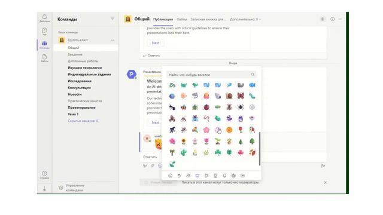Open the Исследования channel
383x215 pixels.
click(x=80, y=81)
